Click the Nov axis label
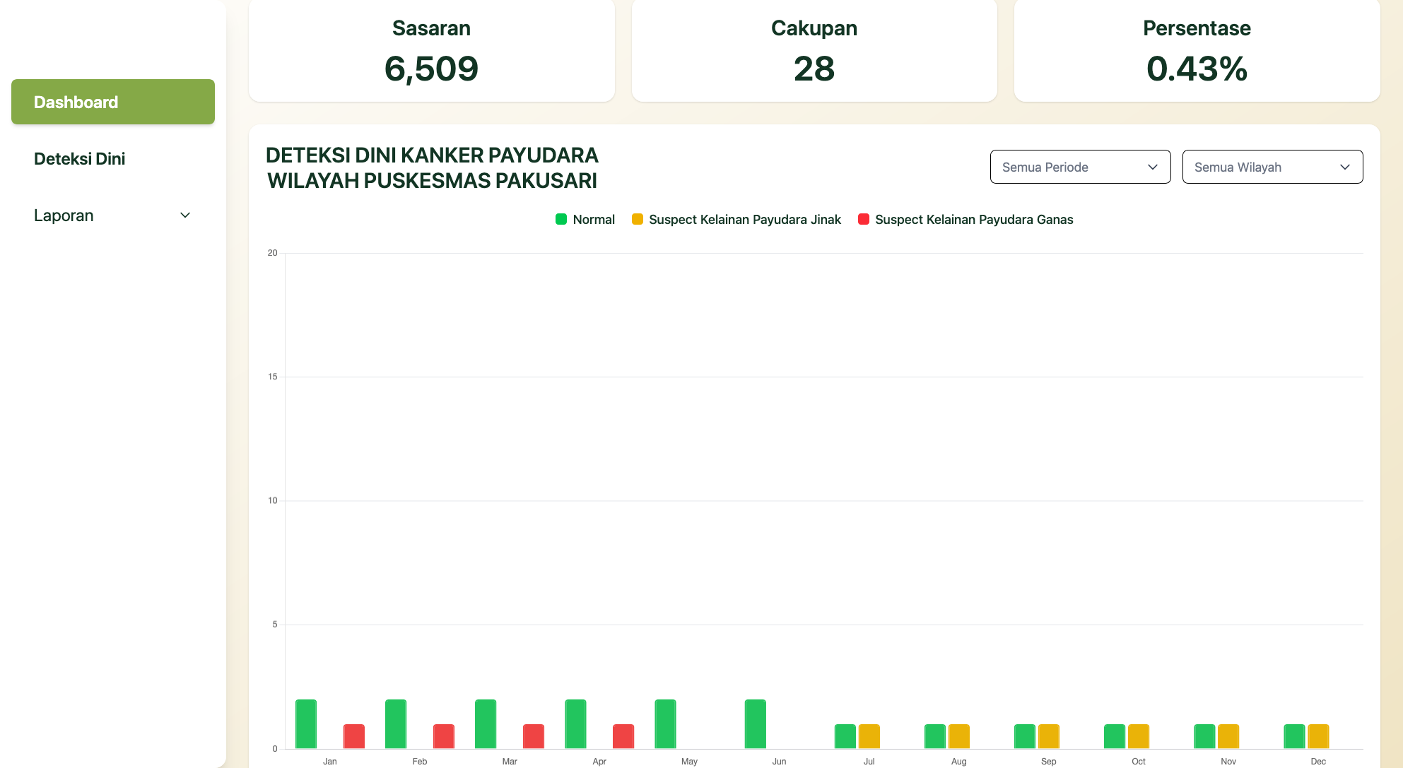Image resolution: width=1403 pixels, height=768 pixels. [1228, 761]
